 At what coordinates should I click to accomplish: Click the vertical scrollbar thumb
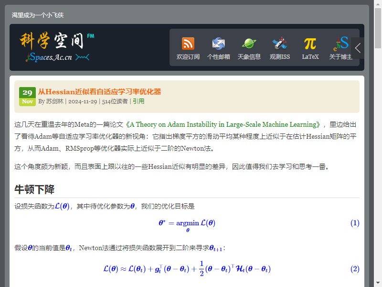coord(378,28)
